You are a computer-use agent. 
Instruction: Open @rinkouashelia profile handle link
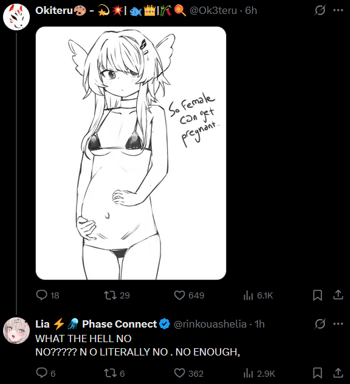[210, 324]
